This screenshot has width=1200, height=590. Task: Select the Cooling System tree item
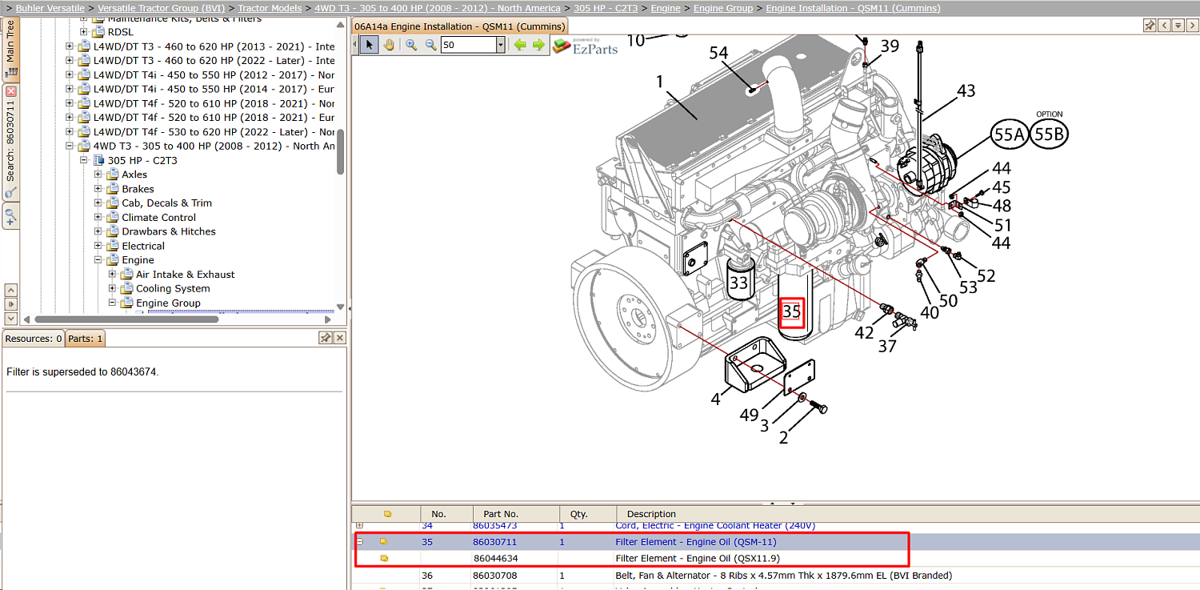173,288
